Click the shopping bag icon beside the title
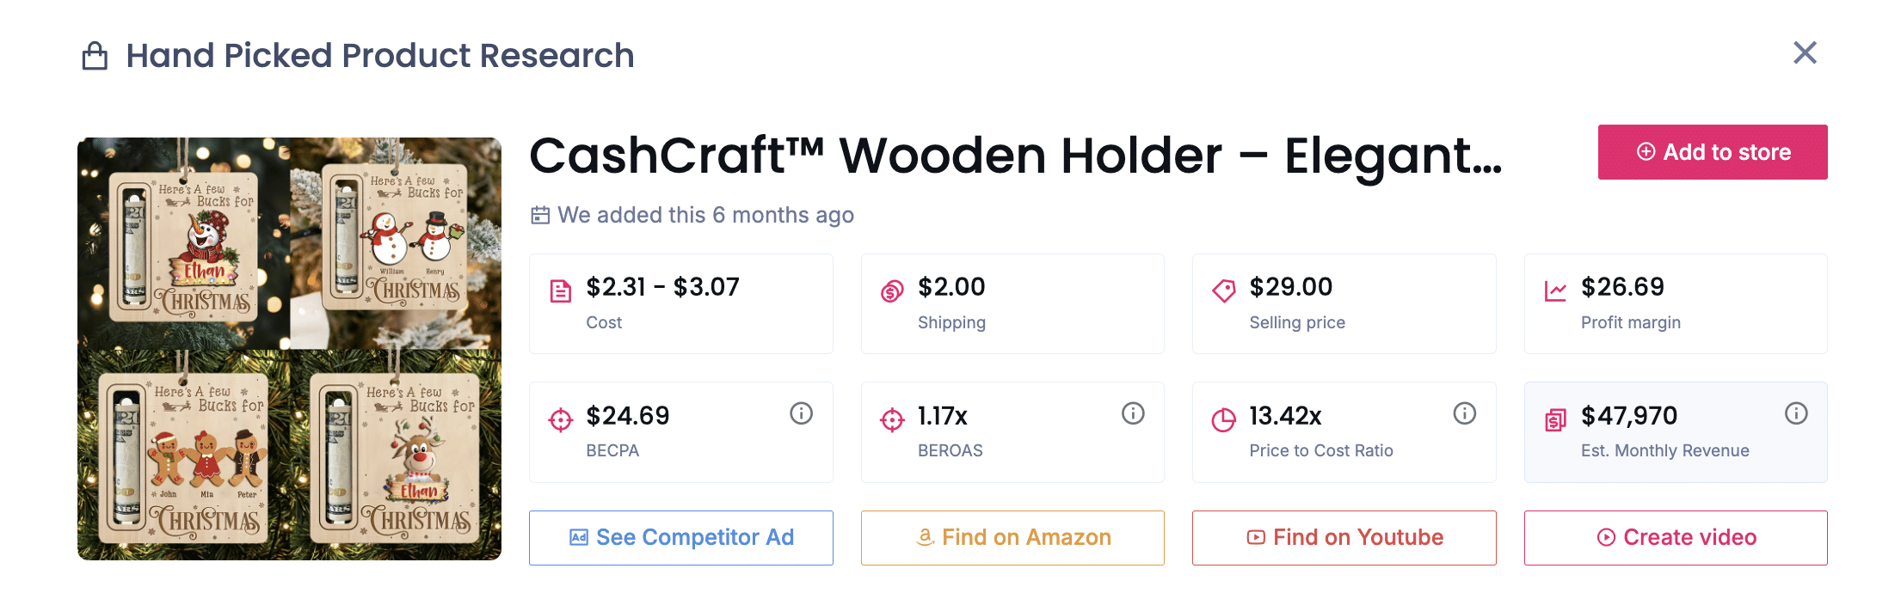 click(x=95, y=56)
